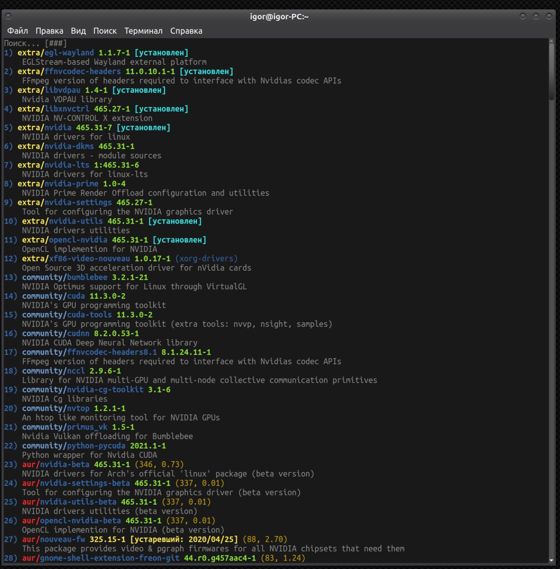
Task: Click the extra/nvidia-settings 465.27-1 package line
Action: pyautogui.click(x=78, y=202)
